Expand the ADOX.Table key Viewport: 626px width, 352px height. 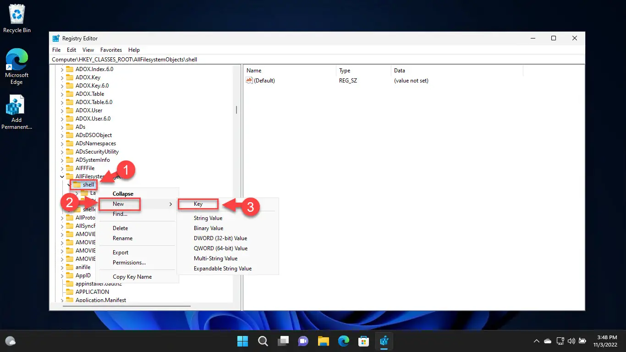point(62,94)
